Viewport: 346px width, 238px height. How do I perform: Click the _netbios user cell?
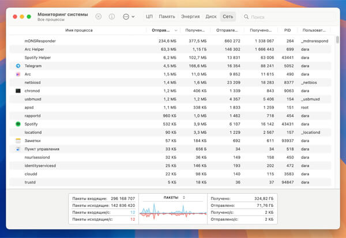click(x=309, y=82)
